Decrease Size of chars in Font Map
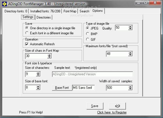Image resolution: width=163 pixels, height=118 pixels. pos(49,57)
